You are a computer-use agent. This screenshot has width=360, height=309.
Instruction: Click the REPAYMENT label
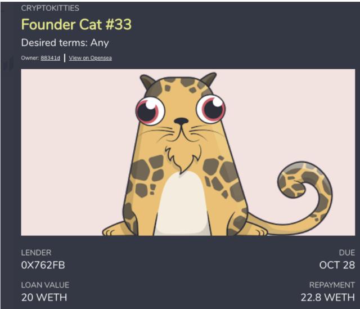pos(332,285)
